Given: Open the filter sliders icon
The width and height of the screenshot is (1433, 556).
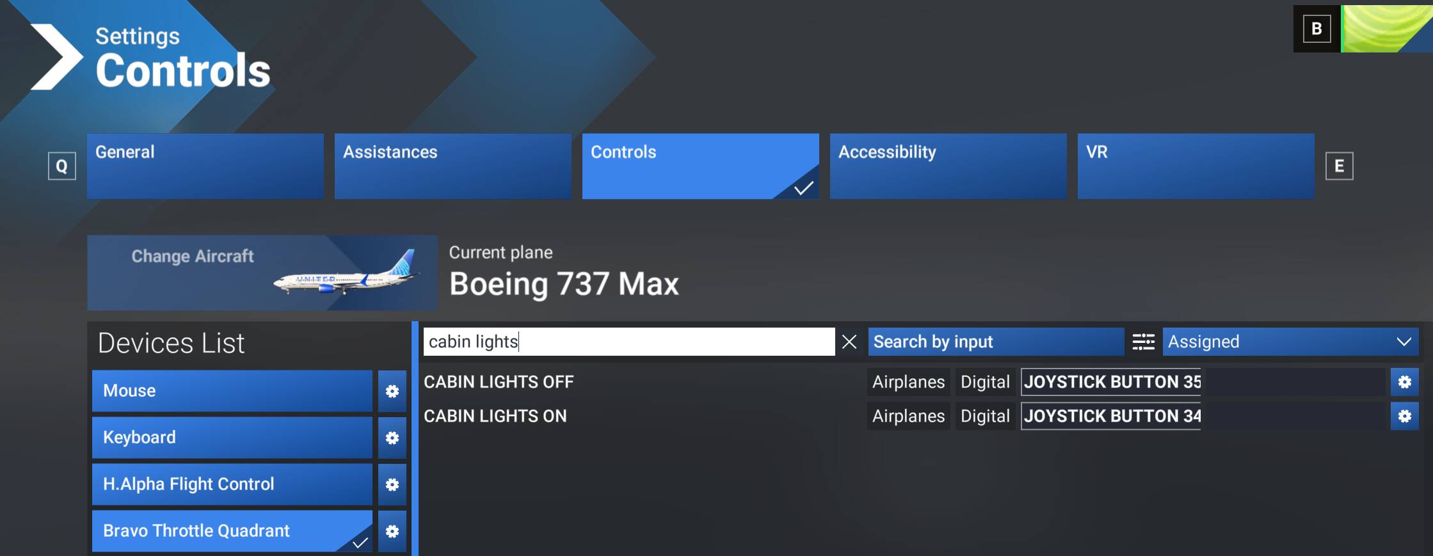Looking at the screenshot, I should [1143, 342].
